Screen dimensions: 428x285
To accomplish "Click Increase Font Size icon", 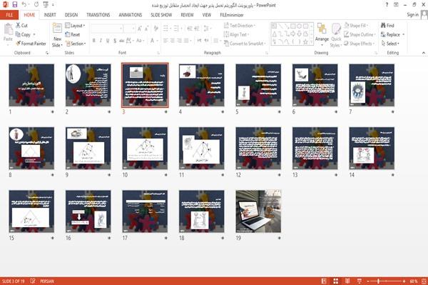I will click(x=140, y=29).
